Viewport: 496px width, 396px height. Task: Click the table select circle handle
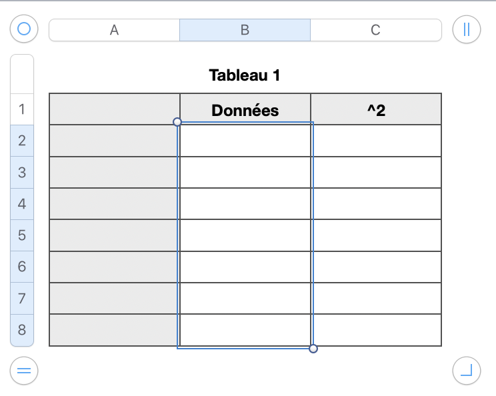(x=24, y=29)
